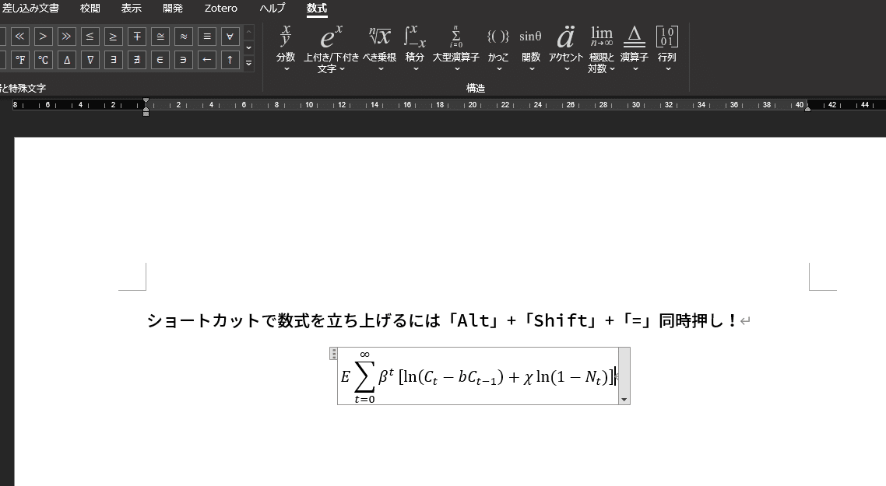The image size is (886, 486).
Task: Insert the minus-plus ∓ symbol
Action: click(x=137, y=37)
